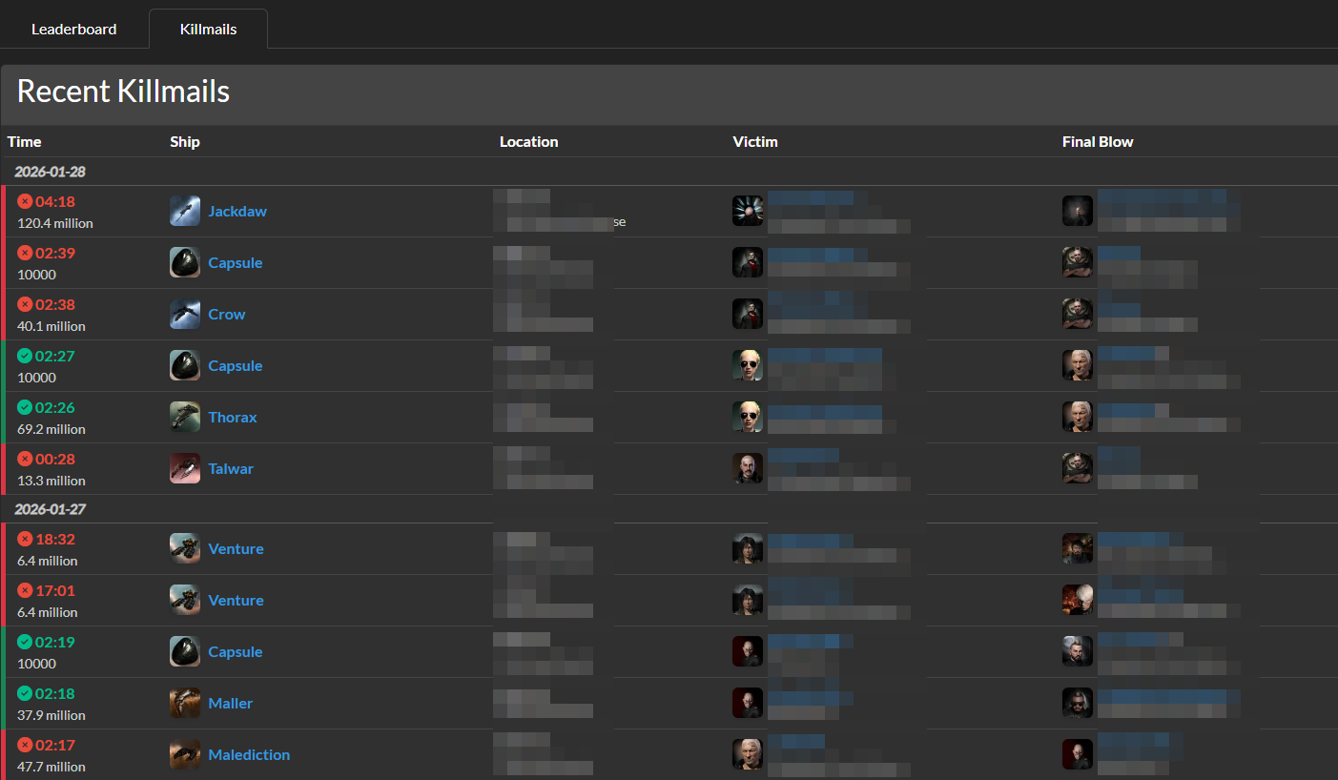Click Venture icon in 18:32 row

(x=185, y=548)
